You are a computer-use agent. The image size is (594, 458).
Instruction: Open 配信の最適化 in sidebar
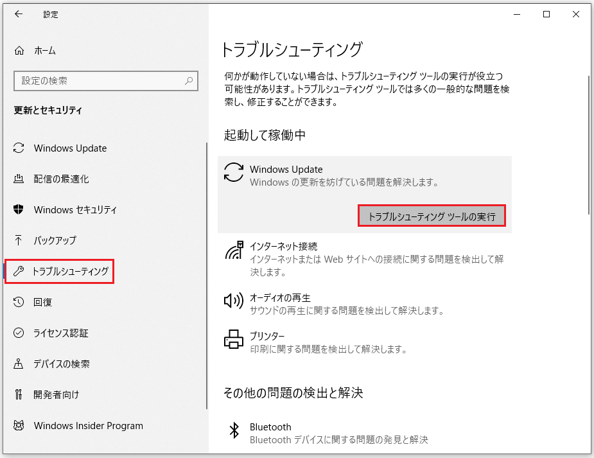pos(61,179)
